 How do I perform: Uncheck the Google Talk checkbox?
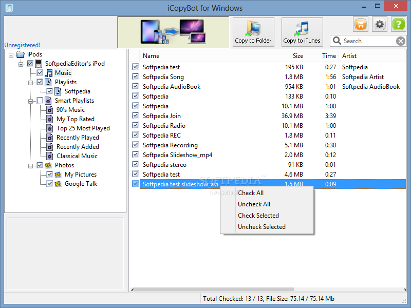tap(49, 184)
